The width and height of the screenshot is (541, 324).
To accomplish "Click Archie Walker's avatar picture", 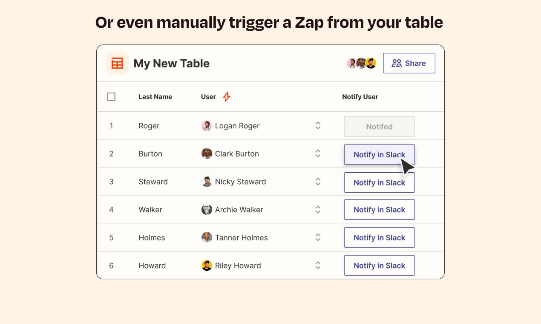I will tap(207, 209).
